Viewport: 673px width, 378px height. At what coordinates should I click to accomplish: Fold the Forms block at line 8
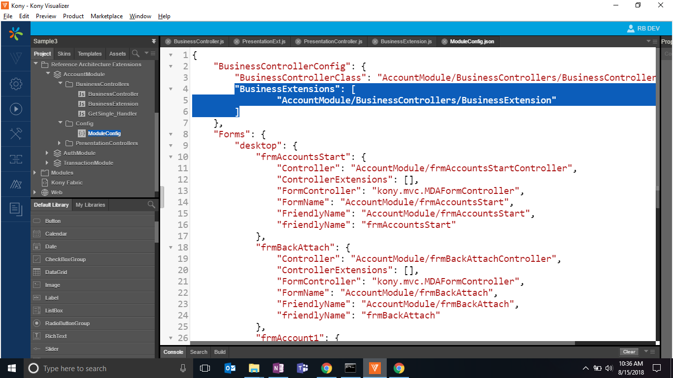170,134
